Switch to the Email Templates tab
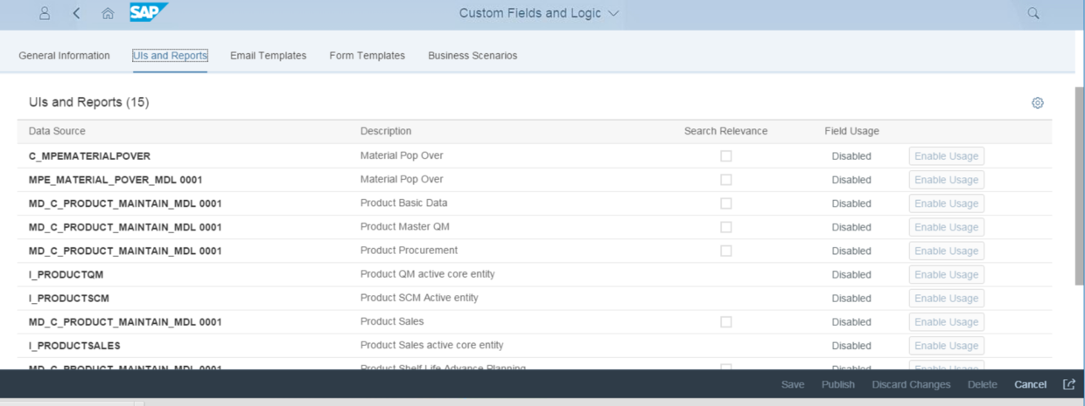This screenshot has height=406, width=1085. tap(268, 56)
